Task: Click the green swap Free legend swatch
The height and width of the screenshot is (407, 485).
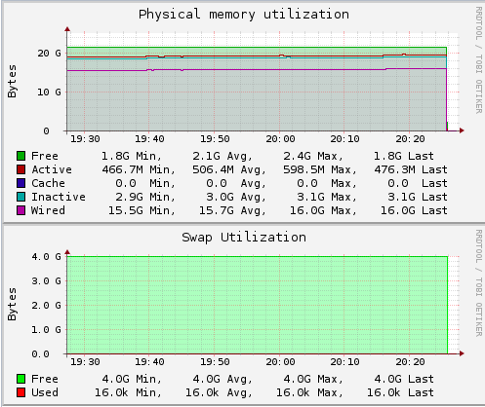Action: [x=20, y=379]
